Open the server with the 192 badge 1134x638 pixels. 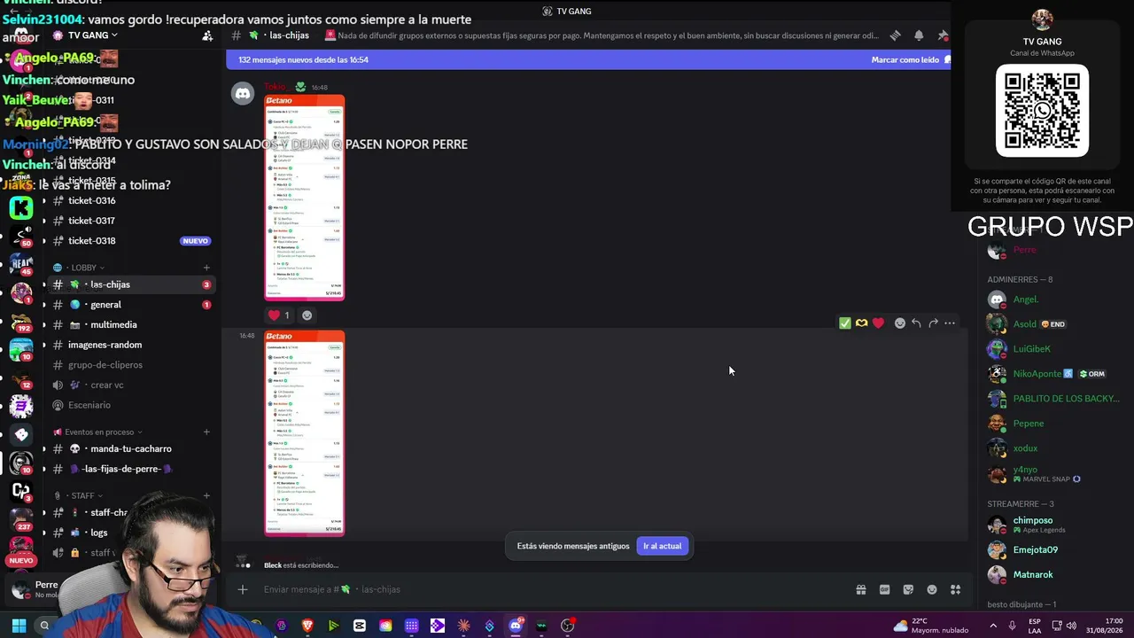click(x=21, y=323)
